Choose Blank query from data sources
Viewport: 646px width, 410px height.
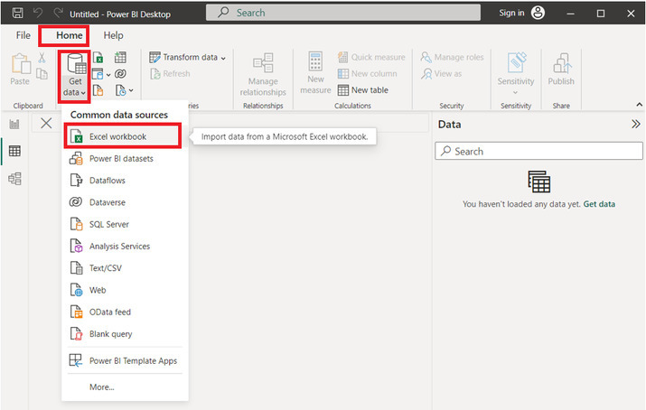[125, 334]
